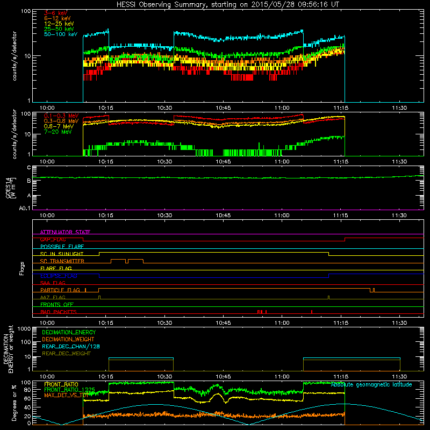Image resolution: width=430 pixels, height=430 pixels.
Task: Click the "REAR_DEC_WEIGHT" legend label
Action: point(66,354)
